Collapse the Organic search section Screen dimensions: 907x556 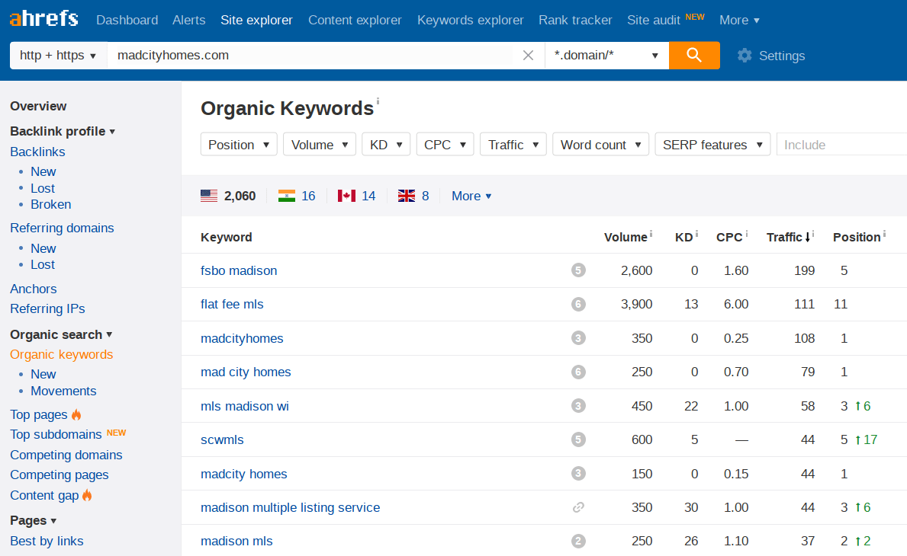[x=61, y=334]
